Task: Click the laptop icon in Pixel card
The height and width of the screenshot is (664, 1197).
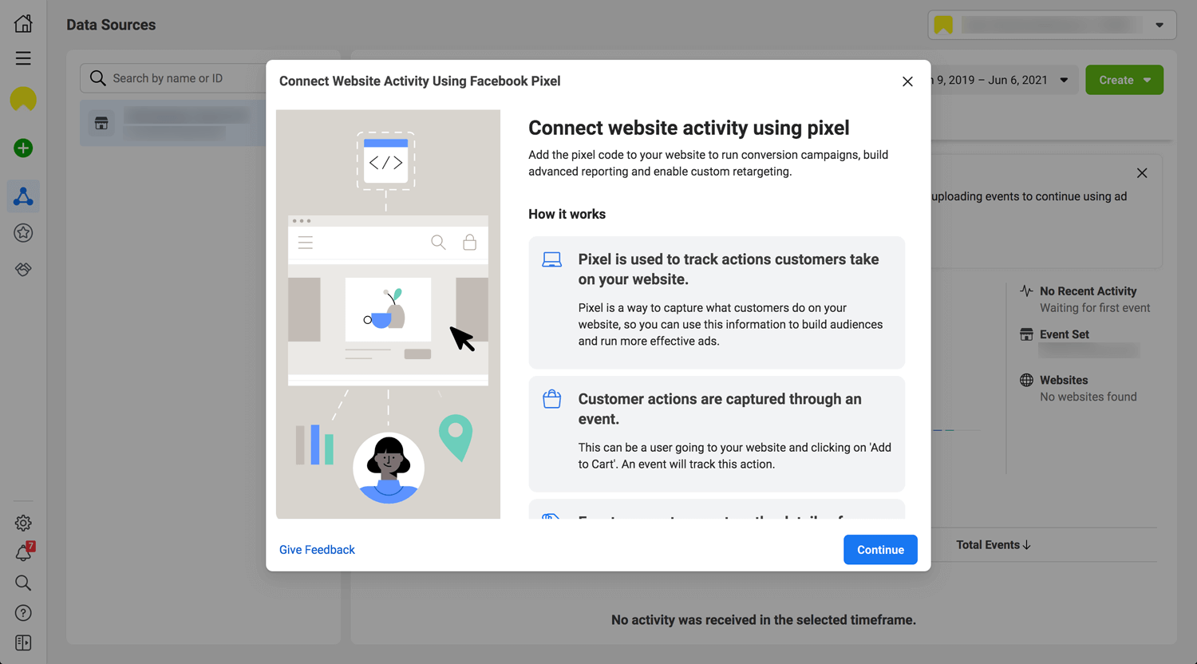Action: coord(551,259)
